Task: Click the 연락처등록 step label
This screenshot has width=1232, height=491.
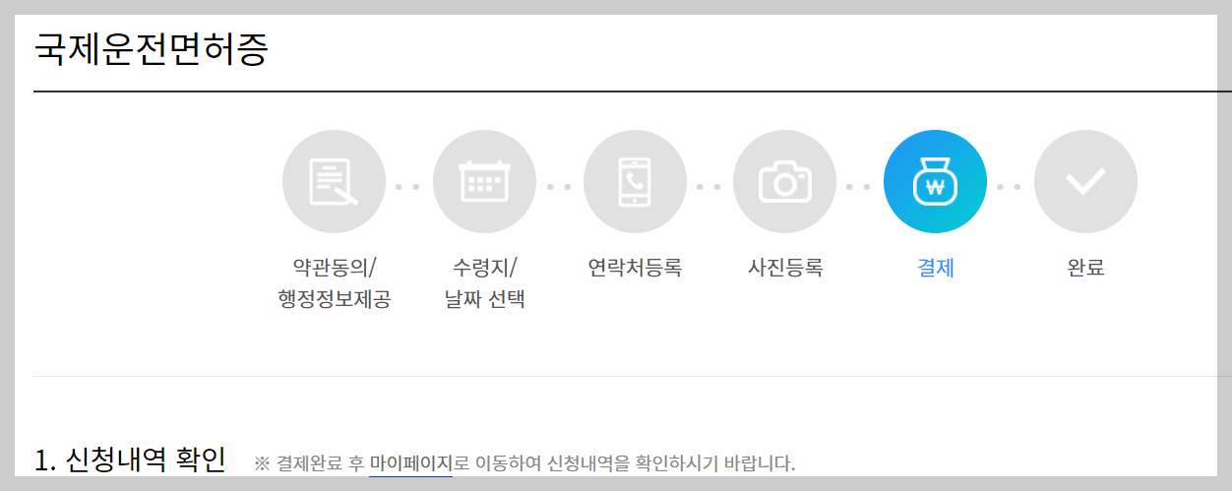Action: point(635,268)
